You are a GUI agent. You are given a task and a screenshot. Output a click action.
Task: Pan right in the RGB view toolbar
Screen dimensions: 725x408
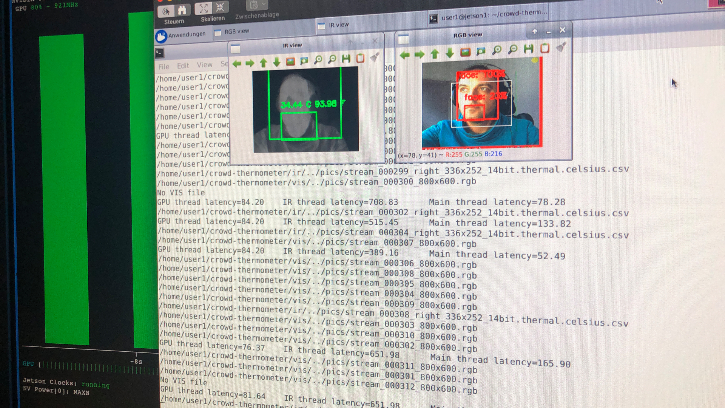(419, 55)
